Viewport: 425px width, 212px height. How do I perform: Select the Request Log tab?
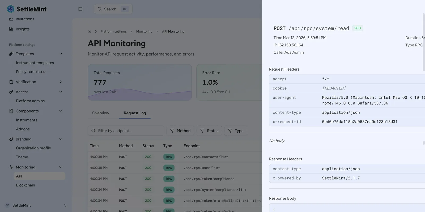point(135,113)
